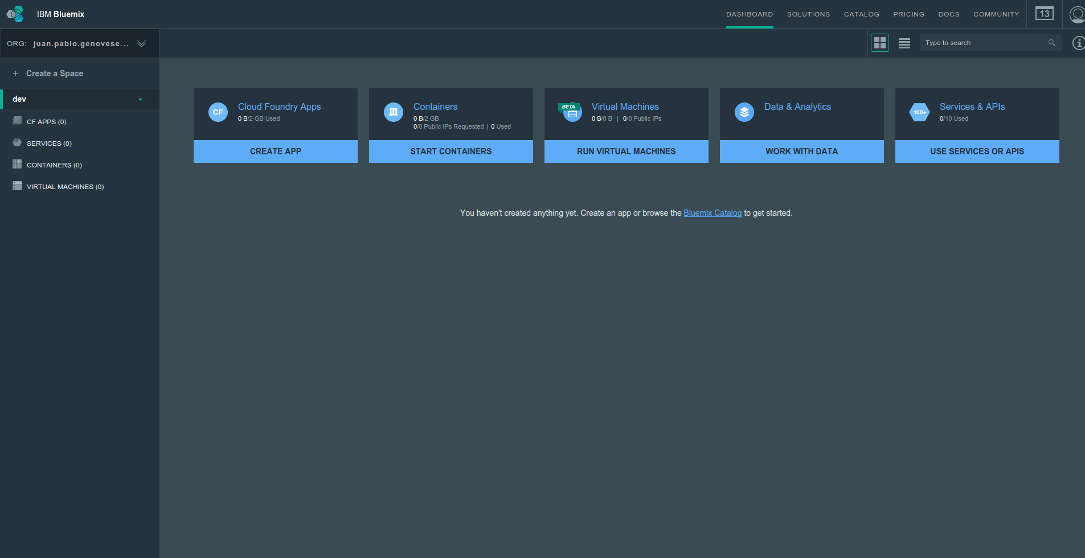Open the Solutions menu
This screenshot has height=558, width=1085.
tap(809, 14)
